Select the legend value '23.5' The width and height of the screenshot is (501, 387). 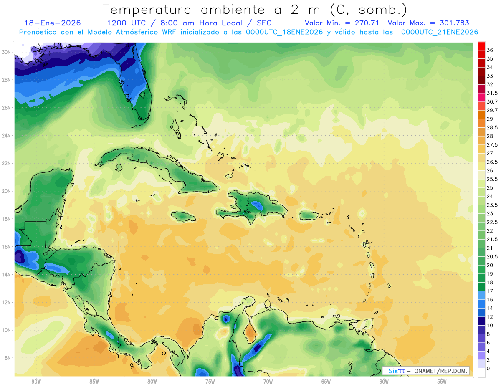(x=492, y=205)
